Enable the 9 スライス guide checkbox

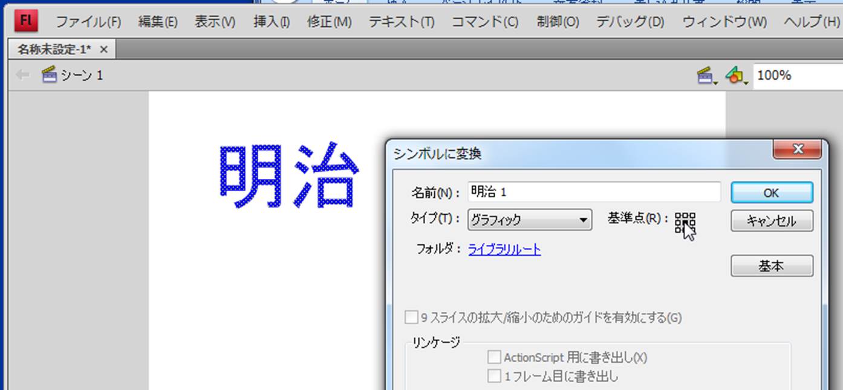coord(411,317)
